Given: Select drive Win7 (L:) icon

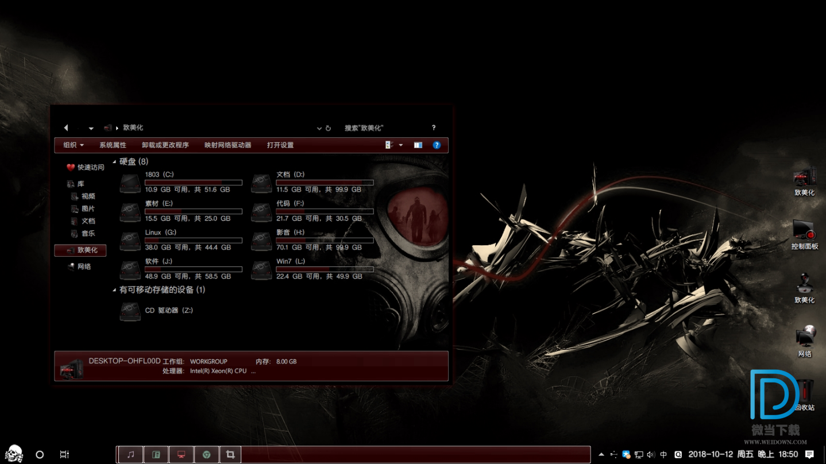Looking at the screenshot, I should 261,270.
